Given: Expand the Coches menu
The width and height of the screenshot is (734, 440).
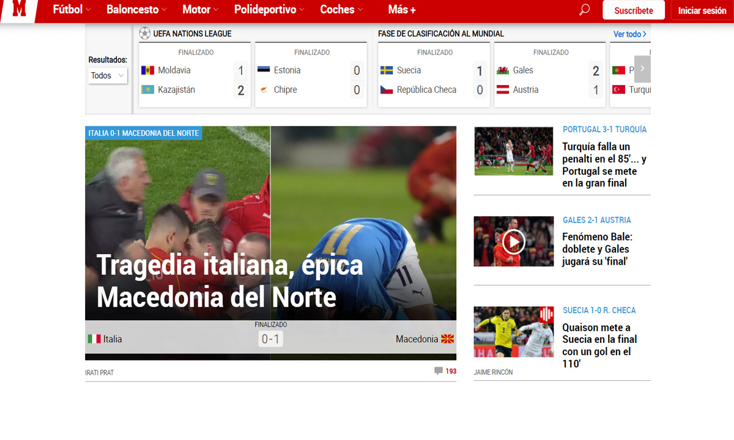Looking at the screenshot, I should click(341, 10).
